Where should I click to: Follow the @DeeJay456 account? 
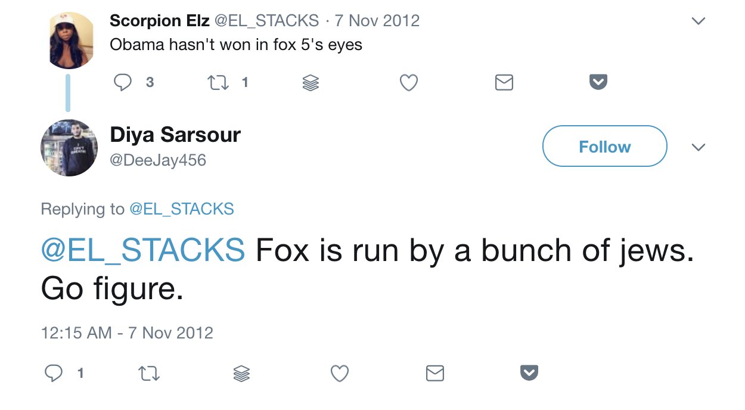pos(604,147)
